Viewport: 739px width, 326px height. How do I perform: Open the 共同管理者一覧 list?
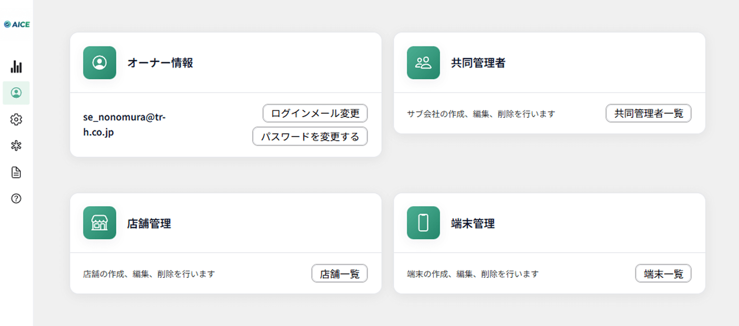(648, 114)
